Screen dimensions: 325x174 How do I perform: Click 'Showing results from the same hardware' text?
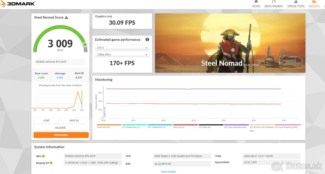click(x=60, y=85)
